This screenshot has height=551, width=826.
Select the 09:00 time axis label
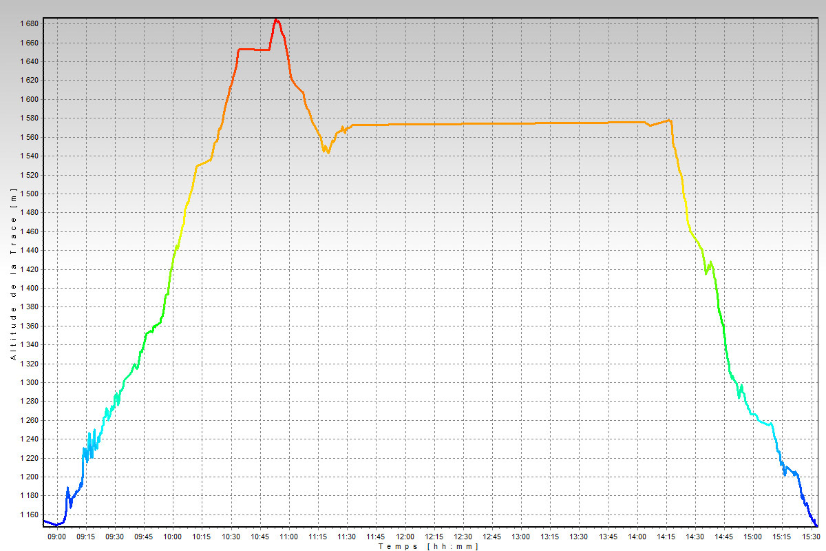tap(56, 537)
